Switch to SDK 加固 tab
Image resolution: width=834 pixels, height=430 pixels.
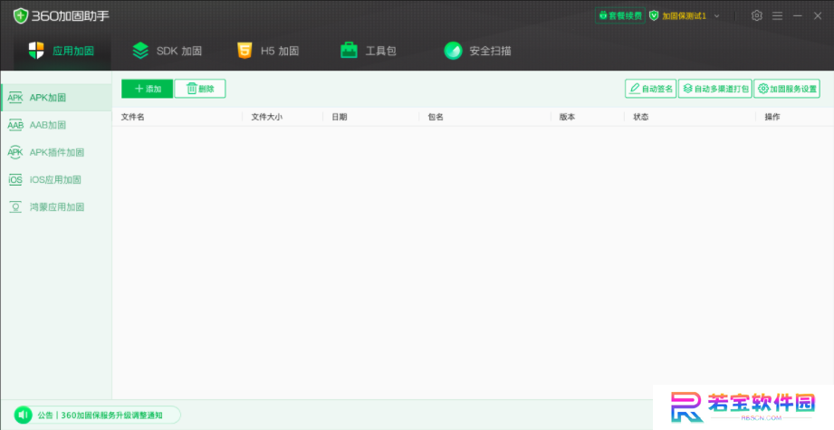pyautogui.click(x=167, y=51)
